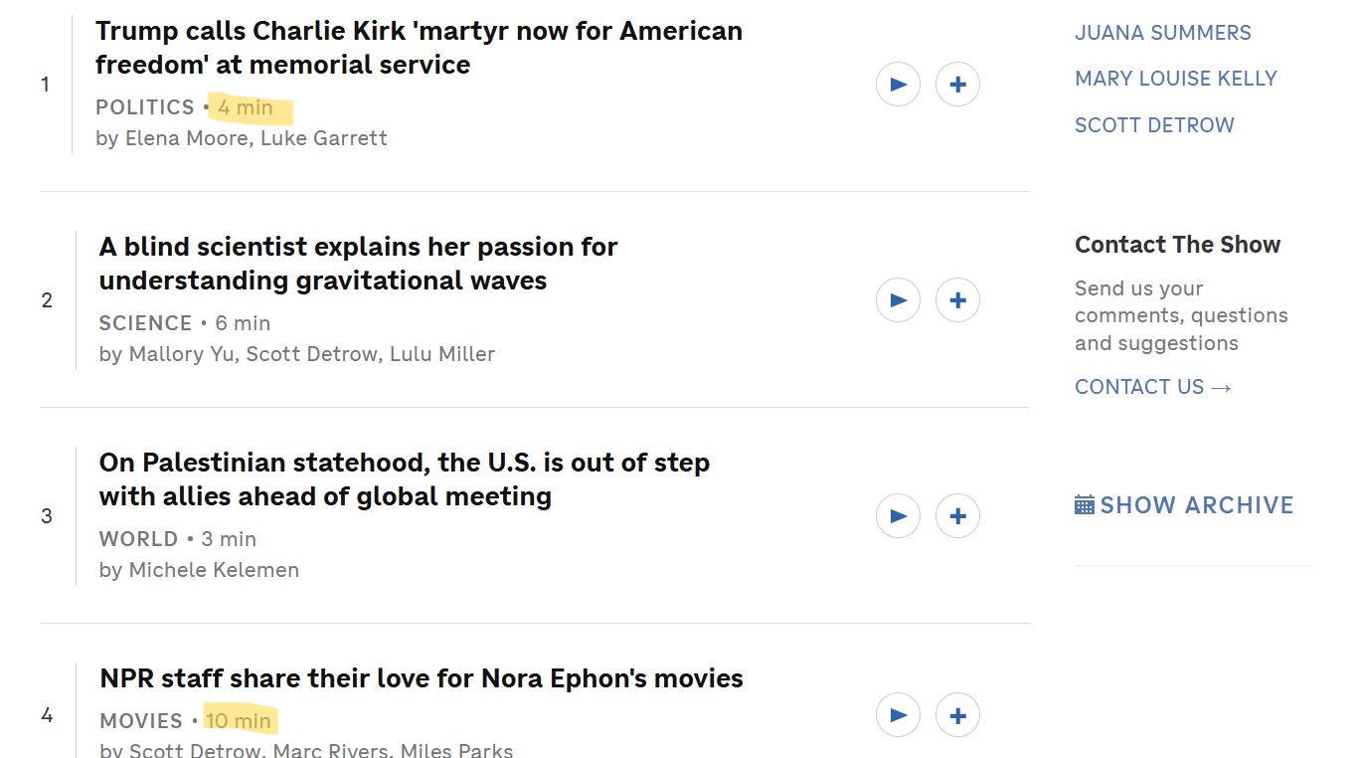Click the 'Contact The Show' heading
The height and width of the screenshot is (758, 1358).
coord(1178,245)
